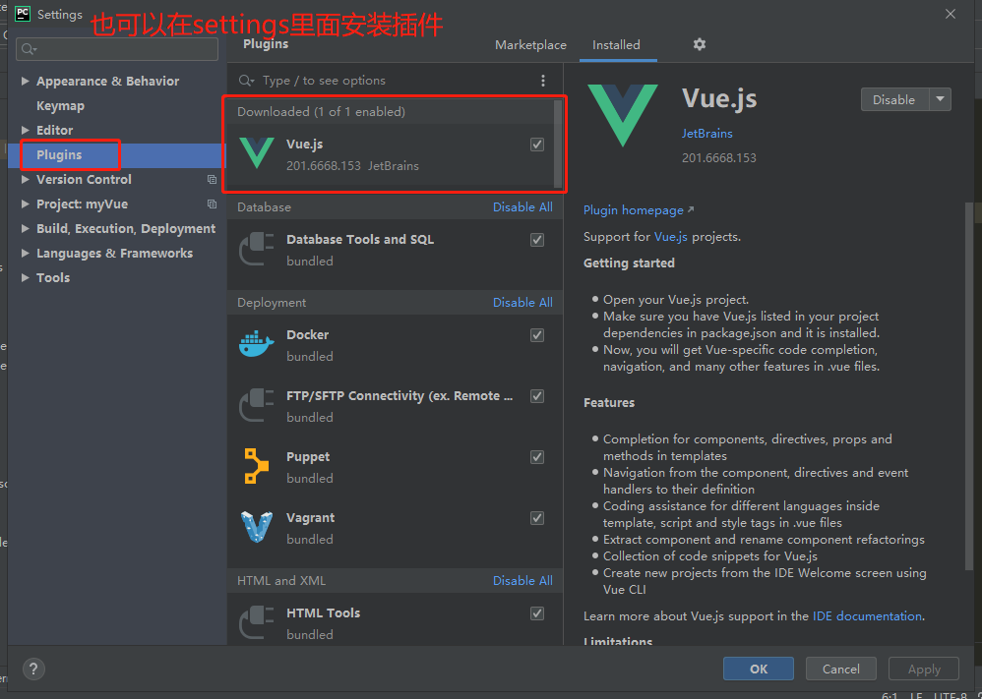This screenshot has width=982, height=699.
Task: Click the Vagrant plugin icon
Action: 257,527
